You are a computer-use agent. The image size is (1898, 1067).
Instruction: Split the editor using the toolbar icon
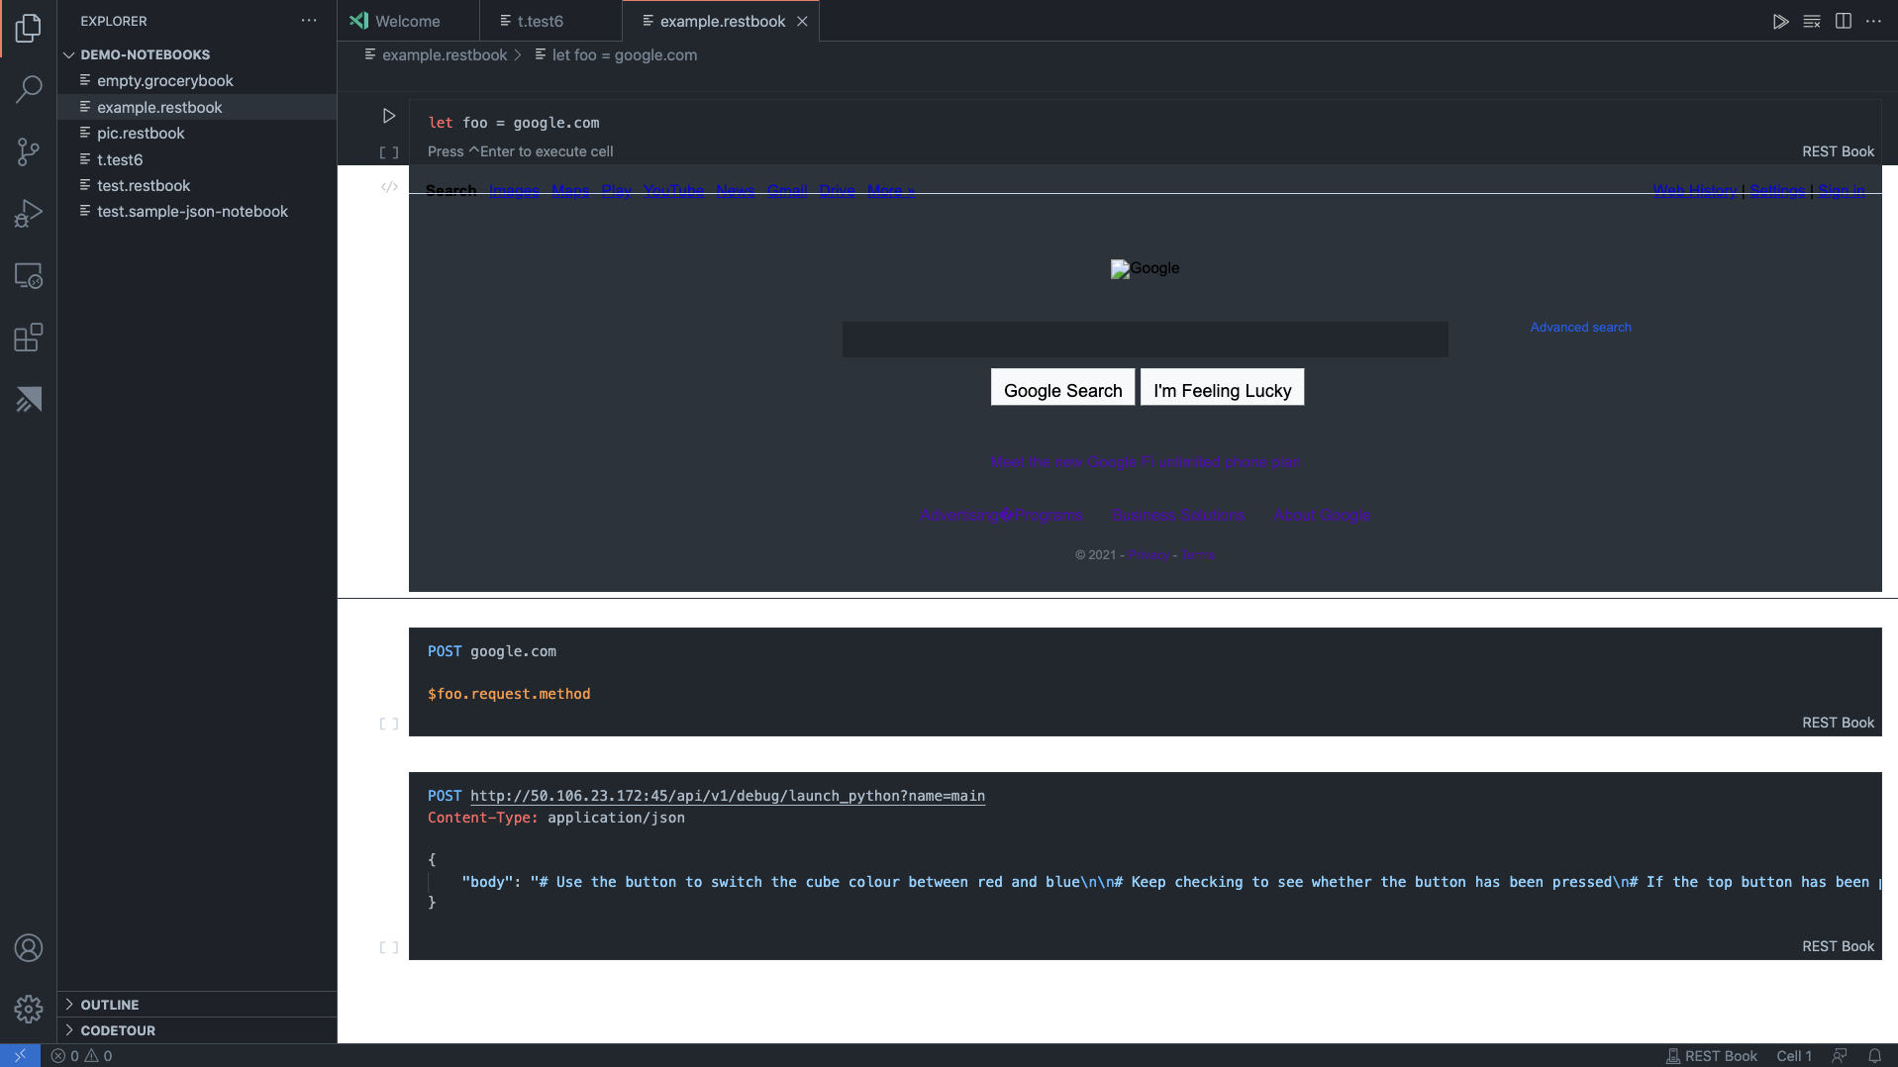1844,21
